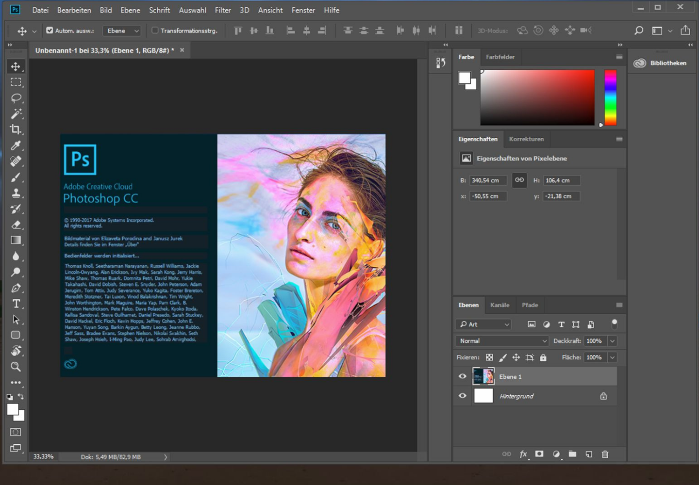Image resolution: width=699 pixels, height=485 pixels.
Task: Click the width B input field
Action: pos(488,180)
